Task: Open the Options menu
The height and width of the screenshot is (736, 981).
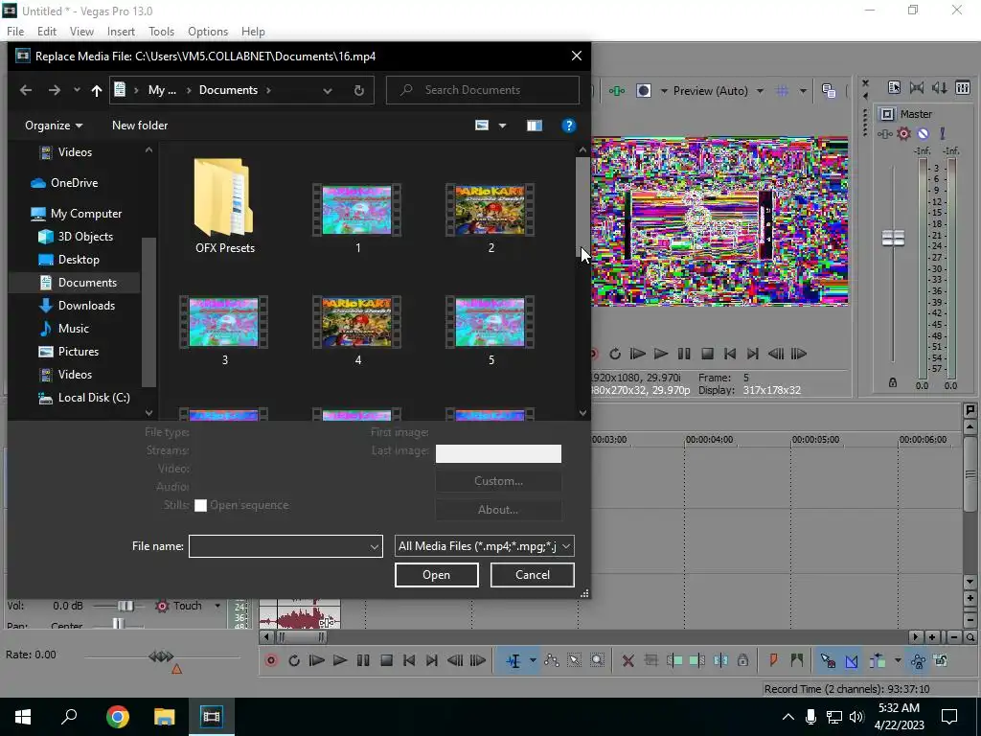Action: pyautogui.click(x=208, y=32)
